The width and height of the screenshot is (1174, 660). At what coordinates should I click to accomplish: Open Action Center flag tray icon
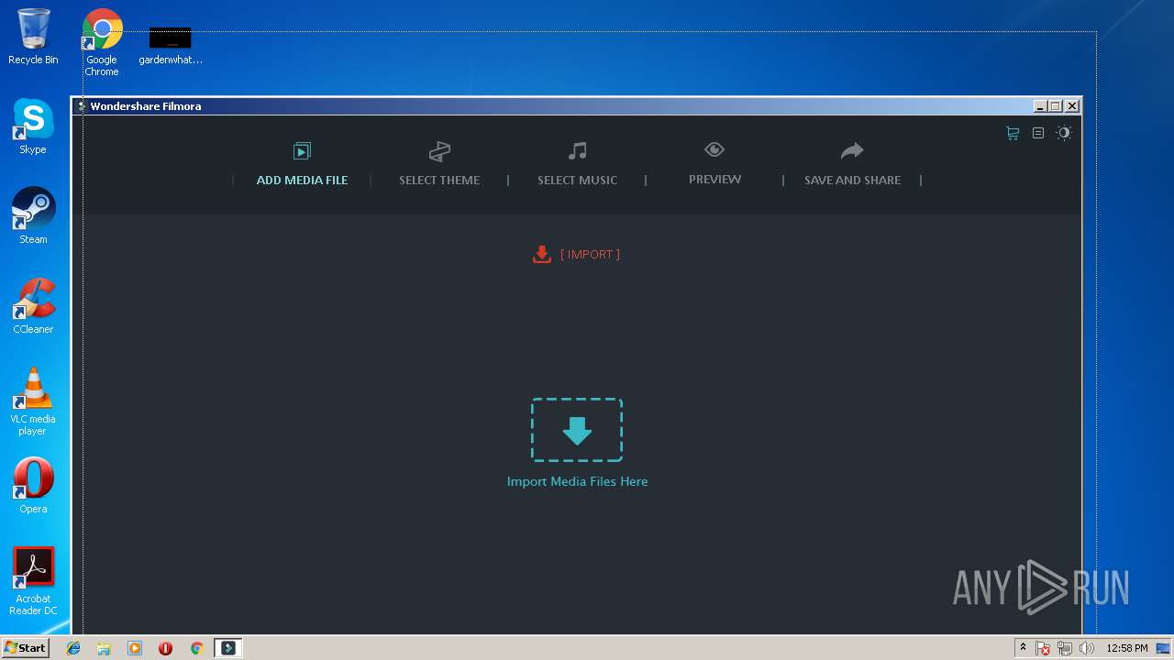coord(1044,648)
